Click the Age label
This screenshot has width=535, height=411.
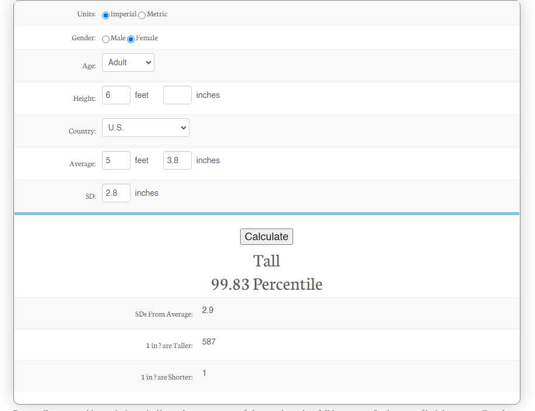click(x=89, y=66)
